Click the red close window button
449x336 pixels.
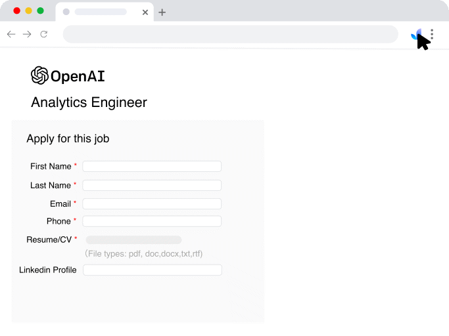click(x=17, y=11)
